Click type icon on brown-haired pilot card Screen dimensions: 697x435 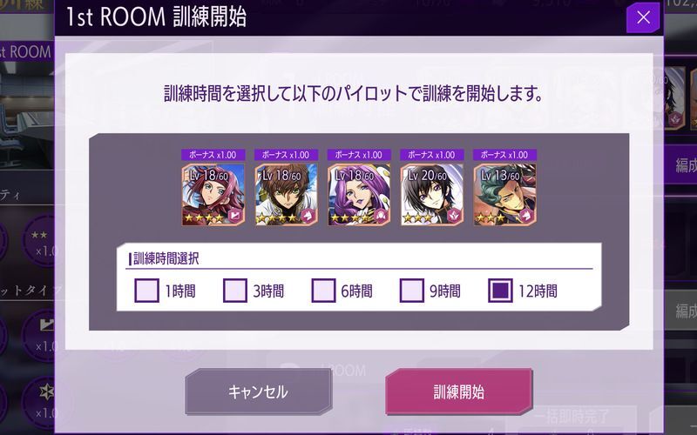[x=308, y=216]
